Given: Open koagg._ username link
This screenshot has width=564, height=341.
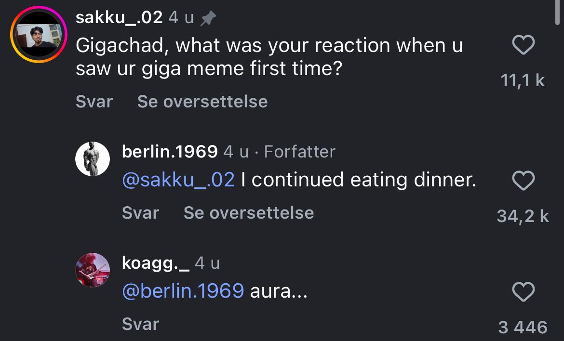Looking at the screenshot, I should pos(156,263).
